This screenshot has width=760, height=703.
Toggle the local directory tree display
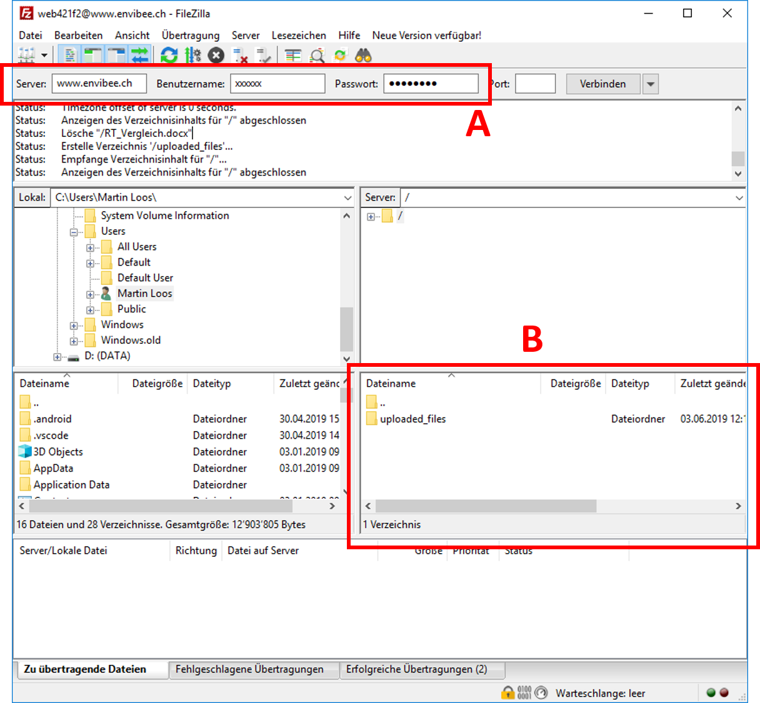click(93, 56)
